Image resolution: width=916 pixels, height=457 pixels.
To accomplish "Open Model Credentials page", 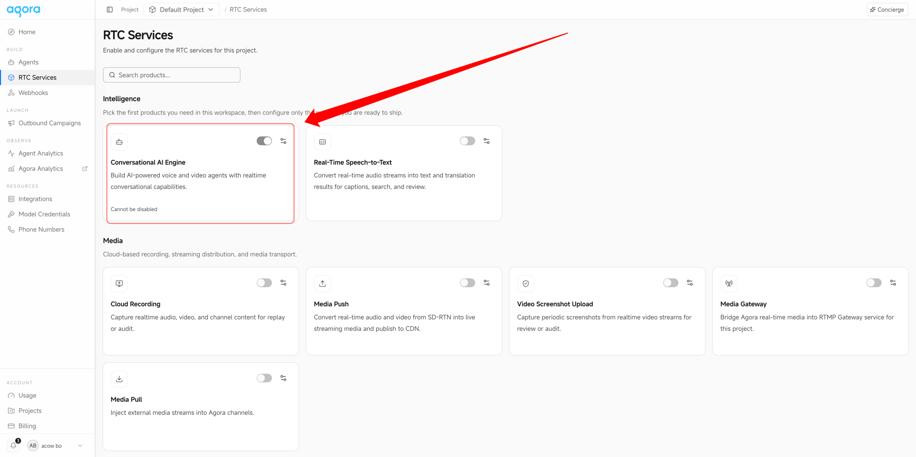I will (x=47, y=214).
